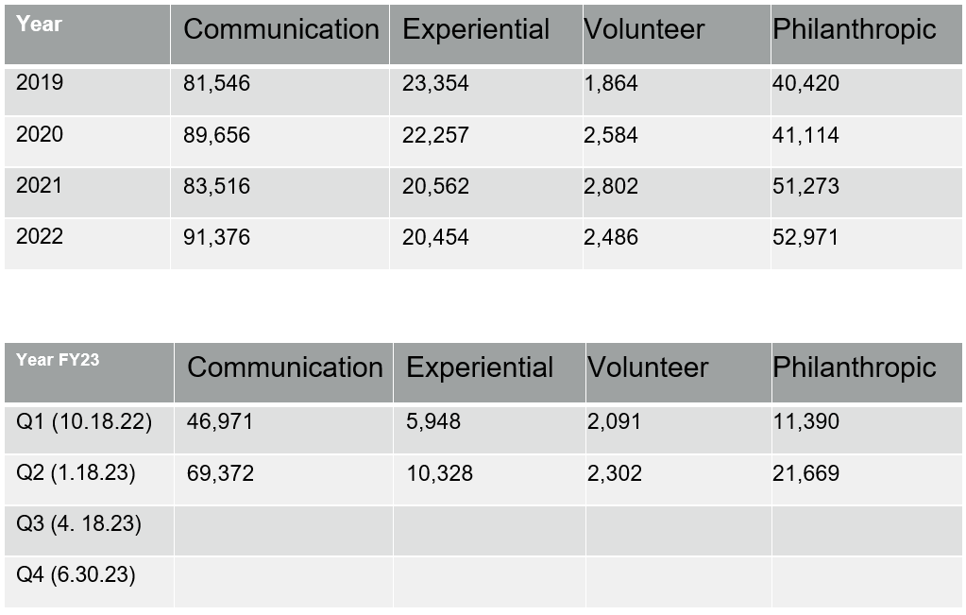Select the 2020 Experiential cell 22,257

[x=435, y=135]
